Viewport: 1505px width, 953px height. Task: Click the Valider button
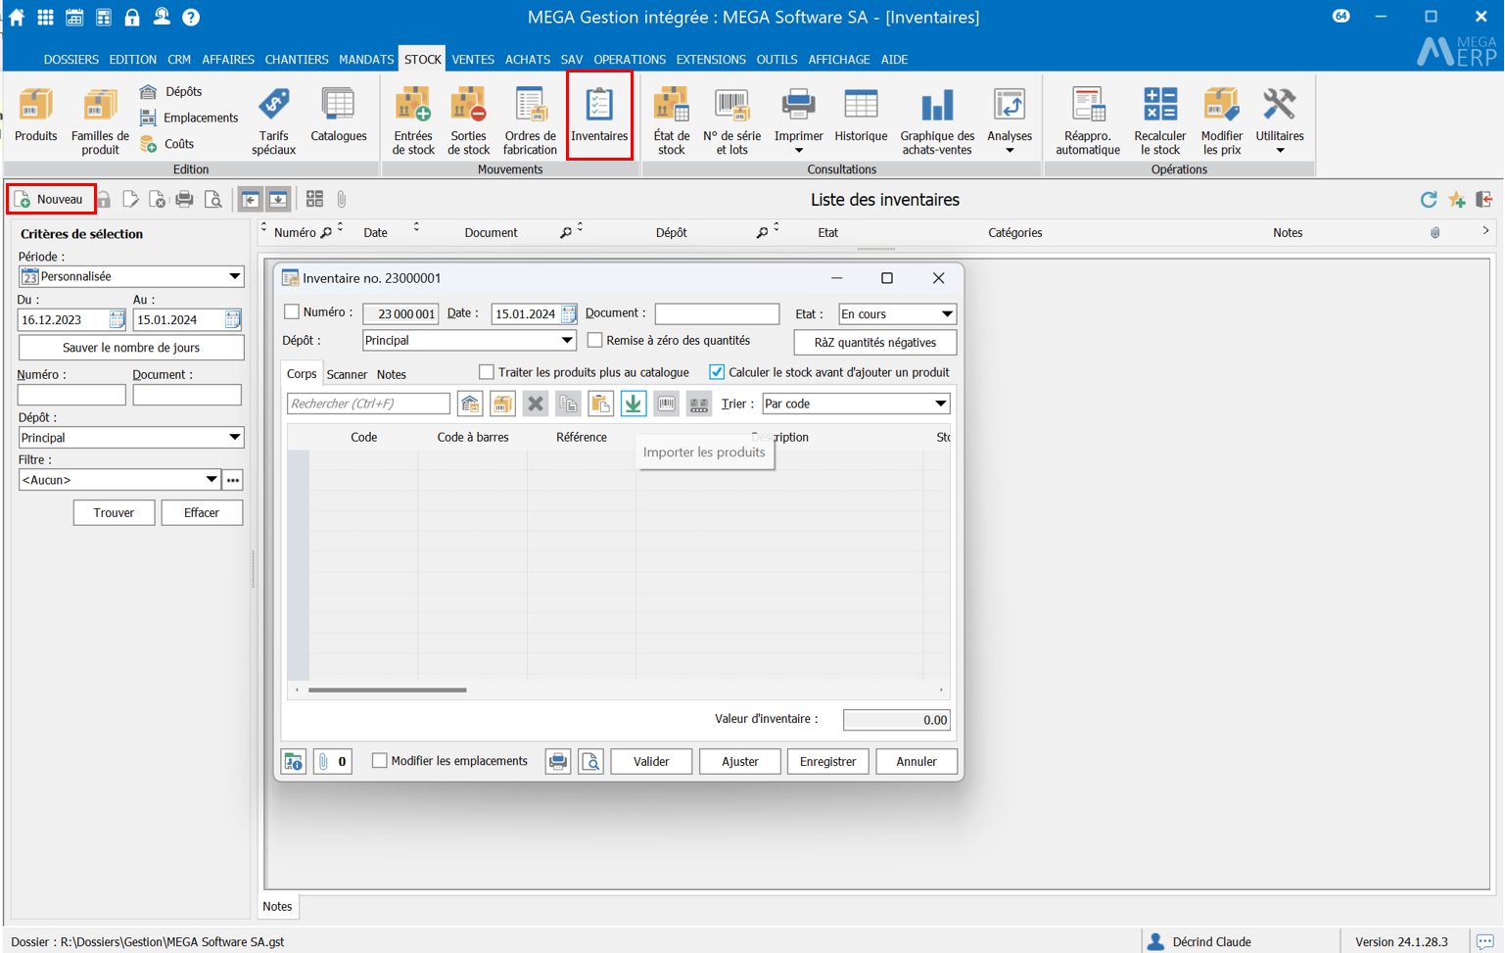[x=651, y=762]
